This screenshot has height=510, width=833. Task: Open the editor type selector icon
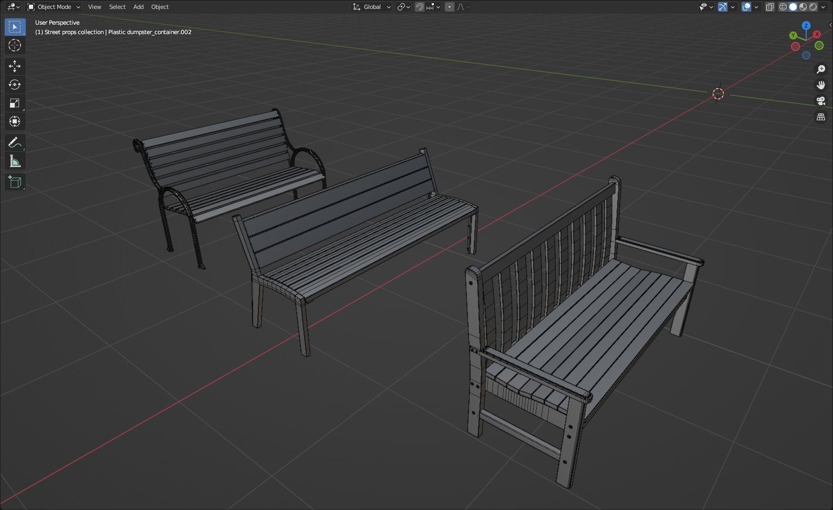(13, 7)
